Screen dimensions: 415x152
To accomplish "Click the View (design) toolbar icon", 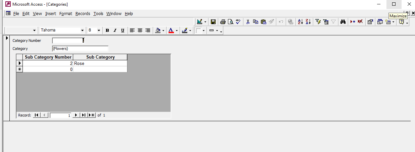I will [200, 22].
